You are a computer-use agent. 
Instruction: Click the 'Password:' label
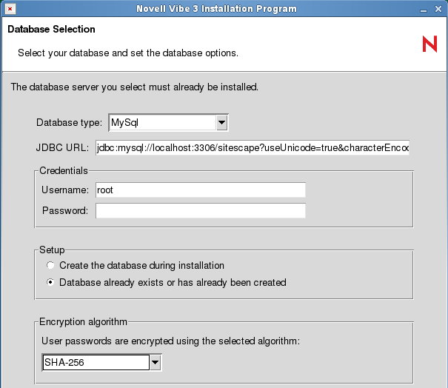65,211
